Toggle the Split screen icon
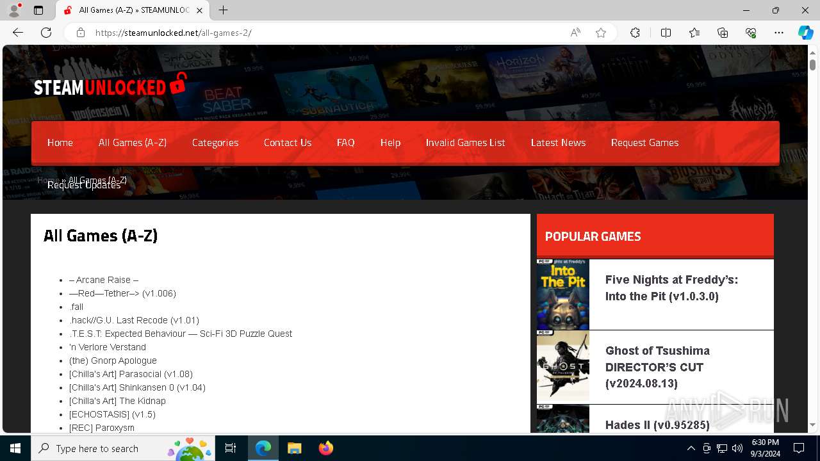 [x=666, y=33]
